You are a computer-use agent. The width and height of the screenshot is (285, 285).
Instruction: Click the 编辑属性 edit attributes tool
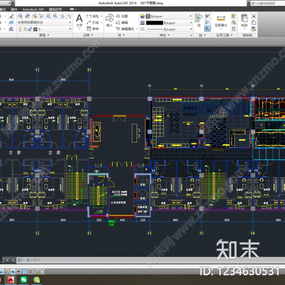coord(125,29)
